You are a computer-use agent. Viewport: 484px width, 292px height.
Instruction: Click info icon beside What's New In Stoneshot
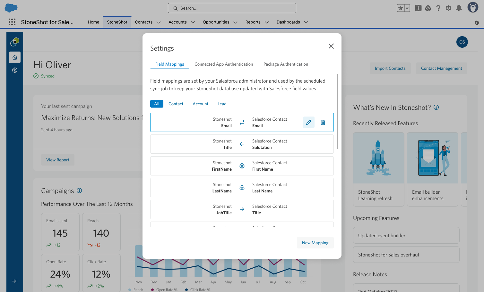pyautogui.click(x=436, y=107)
